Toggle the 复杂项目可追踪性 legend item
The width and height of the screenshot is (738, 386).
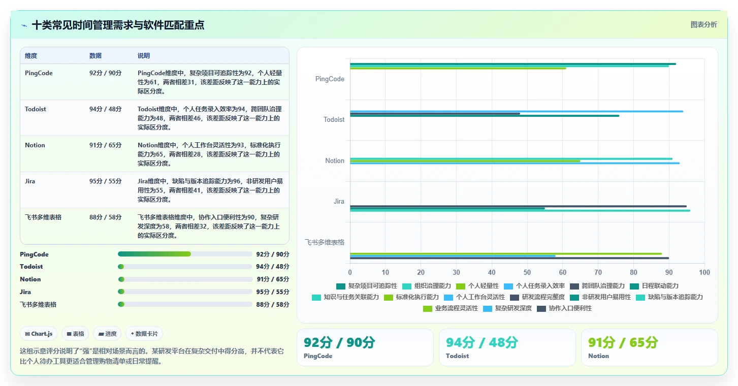tap(366, 286)
